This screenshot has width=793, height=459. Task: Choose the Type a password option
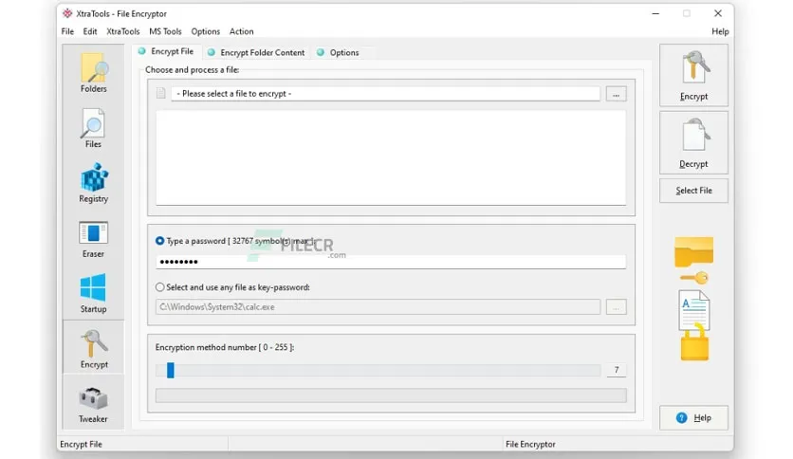[159, 241]
